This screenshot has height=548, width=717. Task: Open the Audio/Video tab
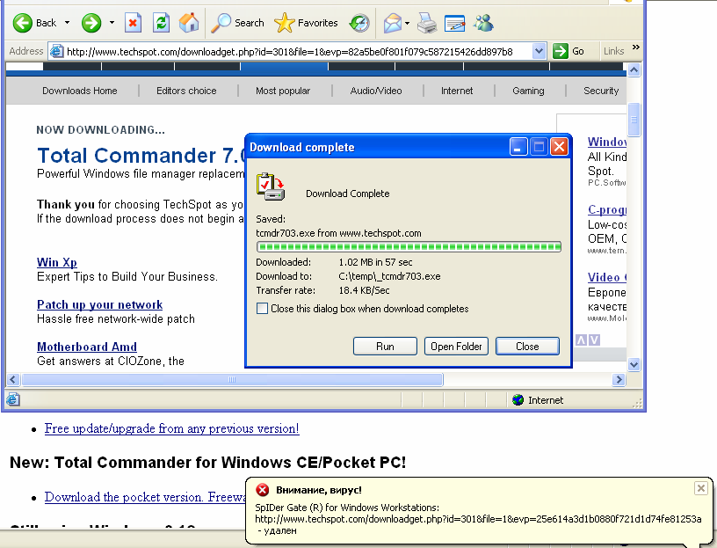pyautogui.click(x=376, y=91)
